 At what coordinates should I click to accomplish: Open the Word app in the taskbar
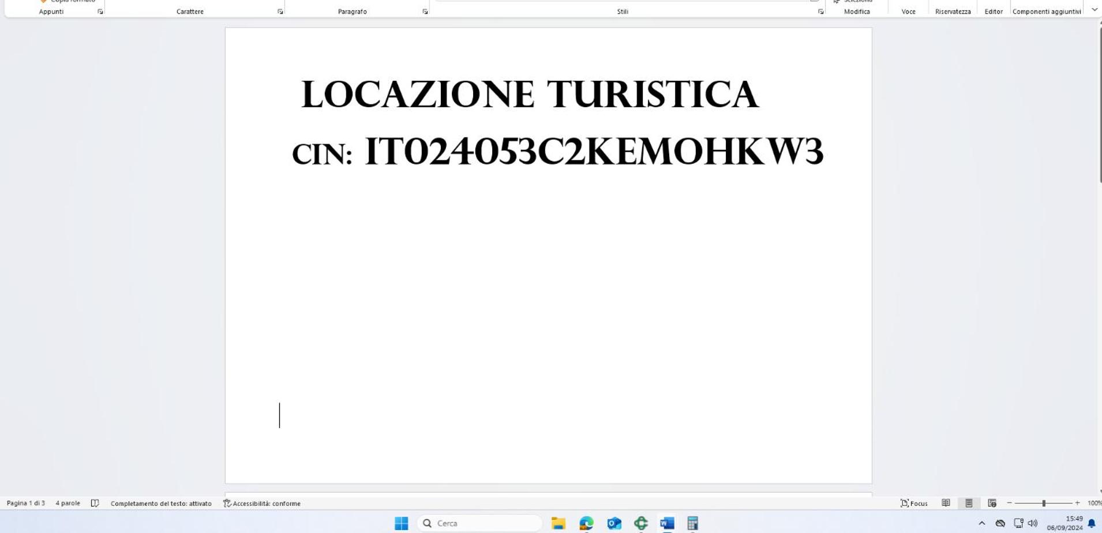click(x=667, y=523)
